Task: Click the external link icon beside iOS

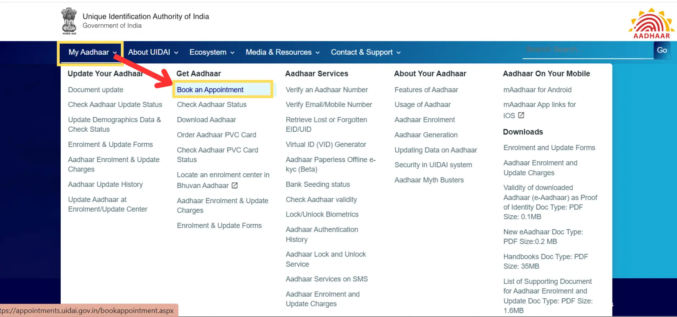Action: click(521, 115)
